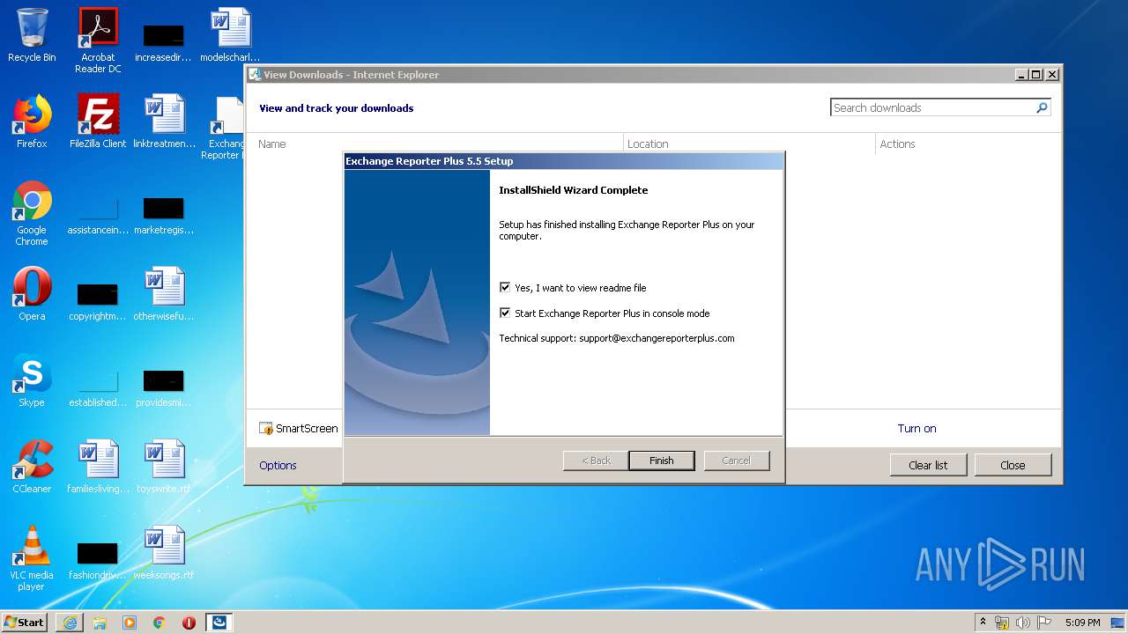Open marketregis... desktop file
This screenshot has width=1128, height=634.
pos(164,214)
